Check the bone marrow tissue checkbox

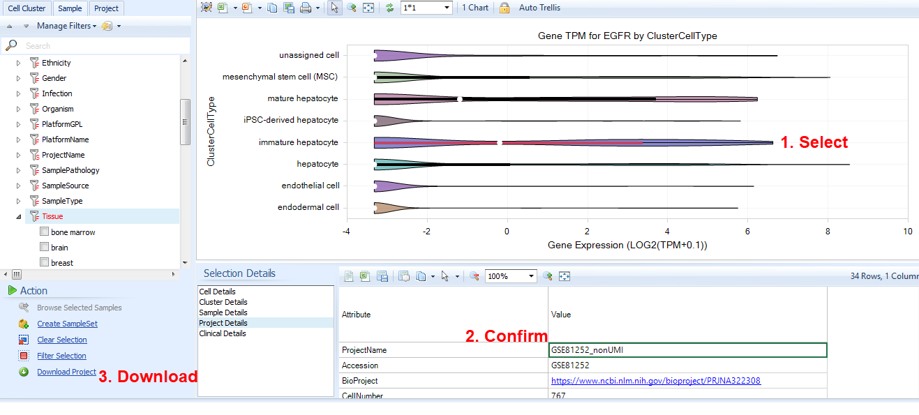[45, 232]
